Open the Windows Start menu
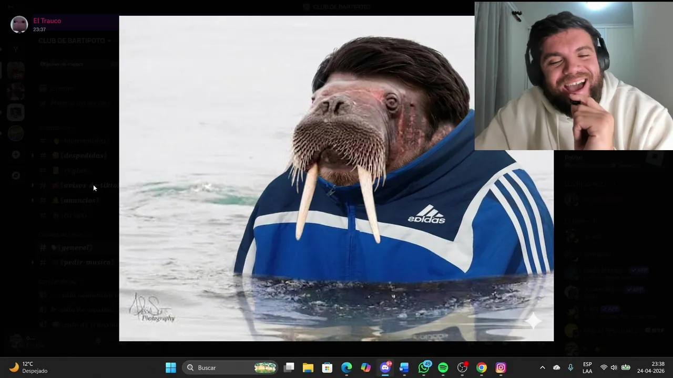Image resolution: width=673 pixels, height=378 pixels. click(171, 367)
